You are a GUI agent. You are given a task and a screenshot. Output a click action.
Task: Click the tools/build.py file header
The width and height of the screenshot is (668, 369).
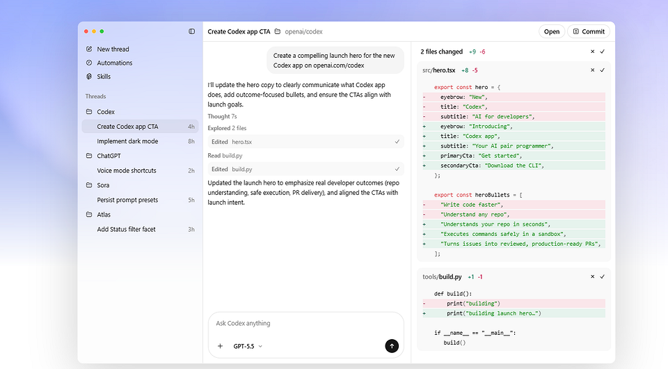tap(442, 276)
